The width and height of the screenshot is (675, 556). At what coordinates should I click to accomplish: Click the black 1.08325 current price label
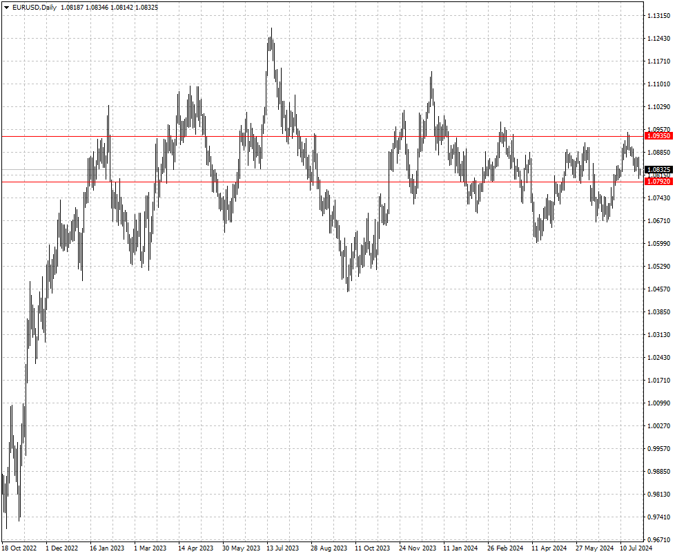tap(658, 170)
